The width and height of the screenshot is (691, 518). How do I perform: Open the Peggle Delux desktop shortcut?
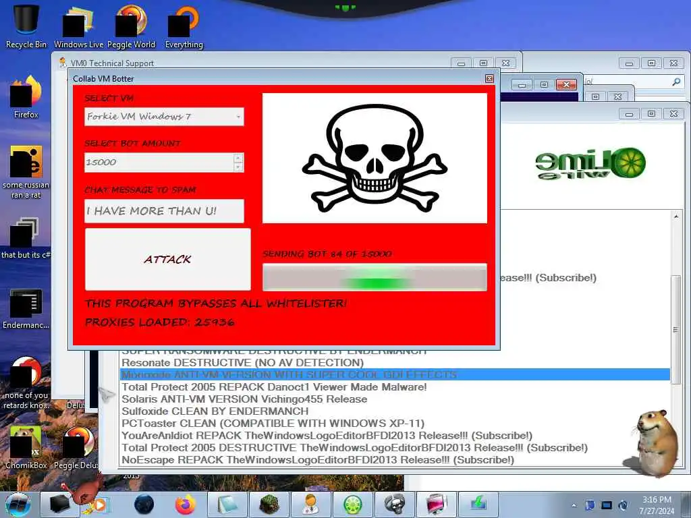click(x=76, y=447)
